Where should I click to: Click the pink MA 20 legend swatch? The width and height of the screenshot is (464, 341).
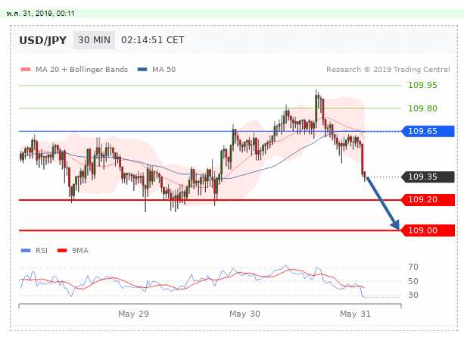point(26,70)
